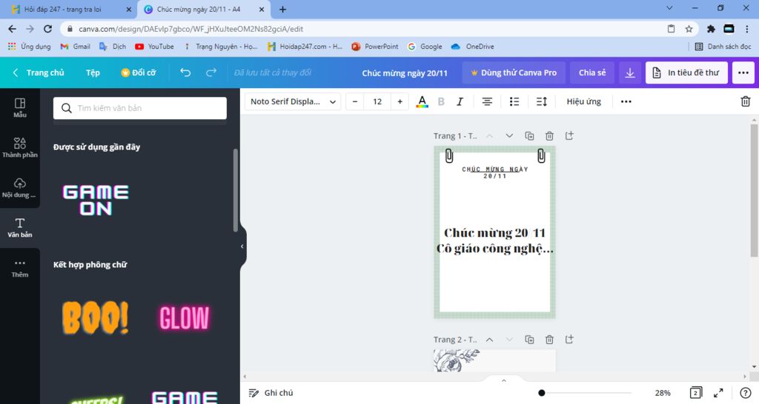Click the download icon button
Image resolution: width=759 pixels, height=404 pixels.
pyautogui.click(x=630, y=73)
